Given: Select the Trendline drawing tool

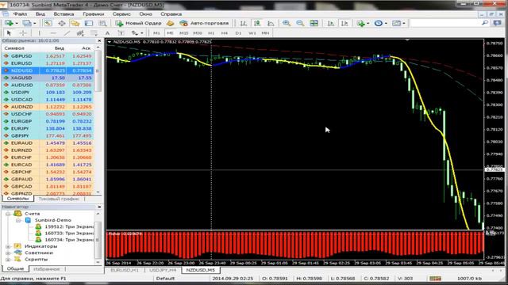Looking at the screenshot, I should 67,33.
